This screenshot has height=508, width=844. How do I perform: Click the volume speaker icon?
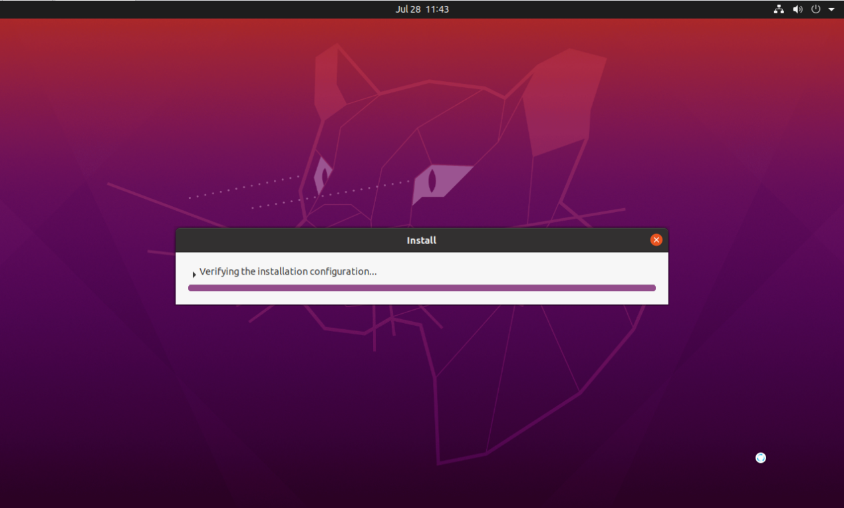pyautogui.click(x=797, y=9)
